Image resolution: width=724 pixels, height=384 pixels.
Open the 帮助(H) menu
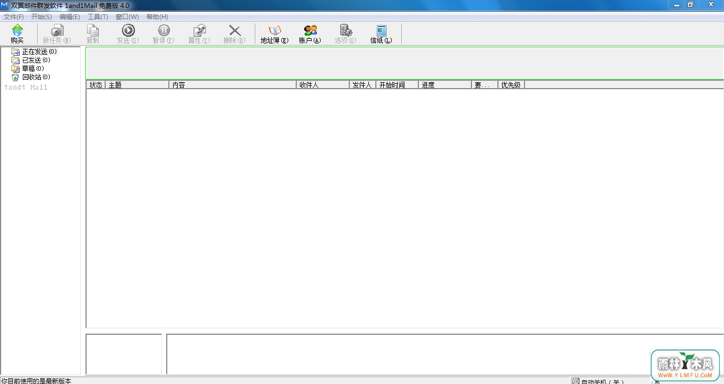click(157, 17)
